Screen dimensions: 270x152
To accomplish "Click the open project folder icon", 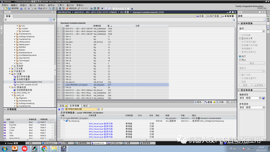I will tap(6, 8).
